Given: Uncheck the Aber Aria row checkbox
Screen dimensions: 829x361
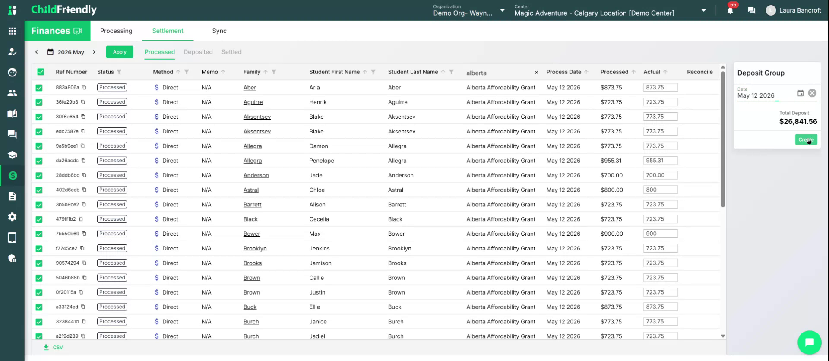Looking at the screenshot, I should click(39, 88).
